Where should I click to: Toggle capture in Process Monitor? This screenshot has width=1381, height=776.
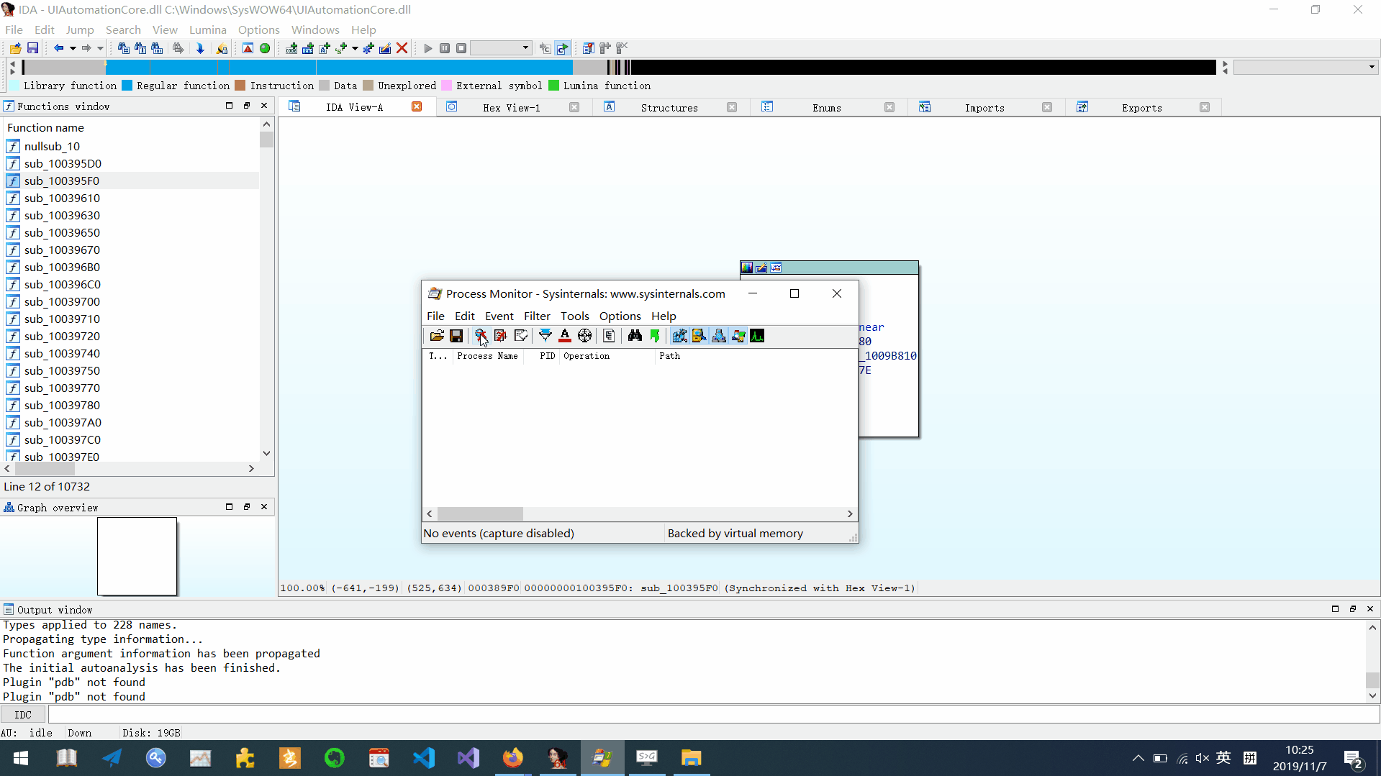[481, 336]
